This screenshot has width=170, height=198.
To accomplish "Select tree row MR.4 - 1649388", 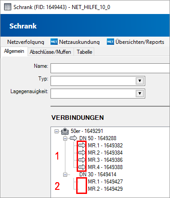I will [106, 167].
